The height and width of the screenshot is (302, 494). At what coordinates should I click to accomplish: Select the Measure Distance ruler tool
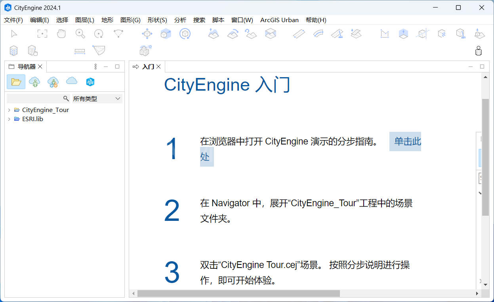(x=80, y=51)
